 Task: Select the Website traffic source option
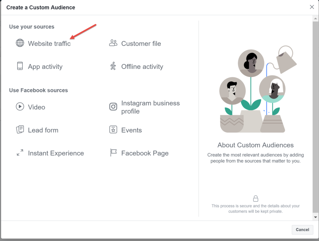coord(49,44)
